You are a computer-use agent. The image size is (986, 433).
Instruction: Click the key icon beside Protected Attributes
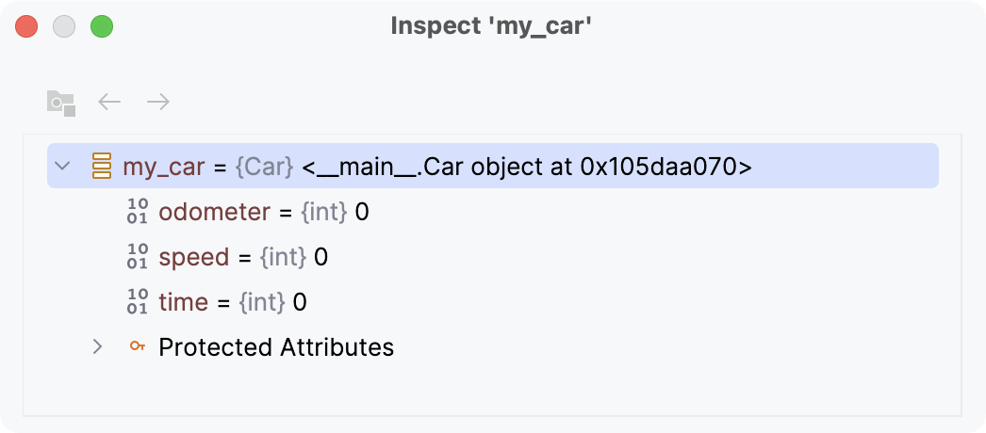[x=138, y=347]
